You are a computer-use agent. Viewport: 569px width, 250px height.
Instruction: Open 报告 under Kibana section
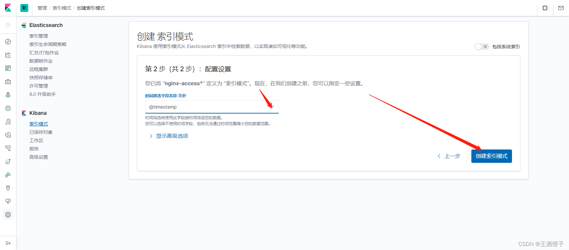34,149
